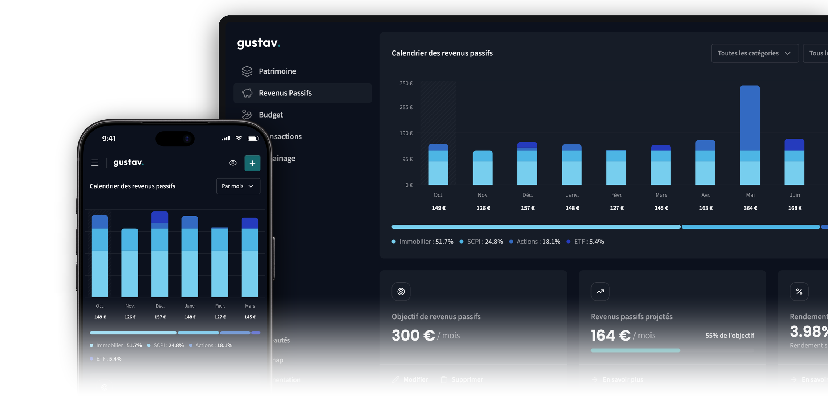Open En savoir plus under projected revenues
This screenshot has width=828, height=399.
tap(617, 379)
